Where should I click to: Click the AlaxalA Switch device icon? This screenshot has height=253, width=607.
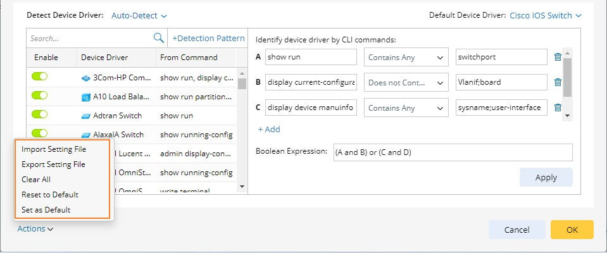86,135
